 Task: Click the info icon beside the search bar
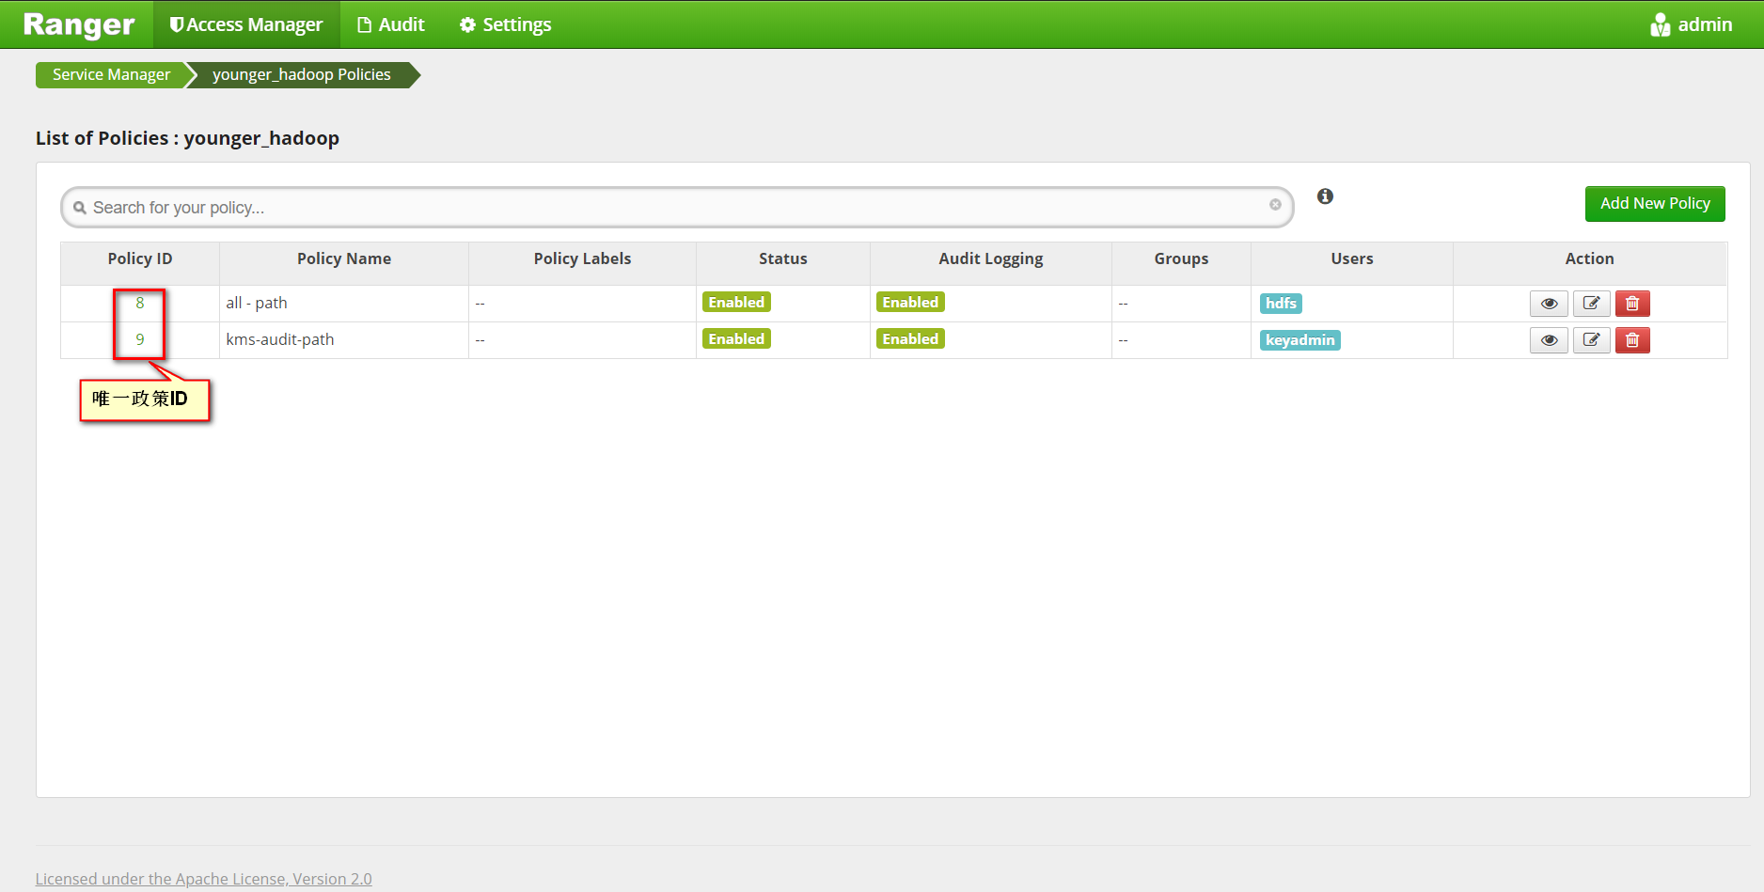1326,196
